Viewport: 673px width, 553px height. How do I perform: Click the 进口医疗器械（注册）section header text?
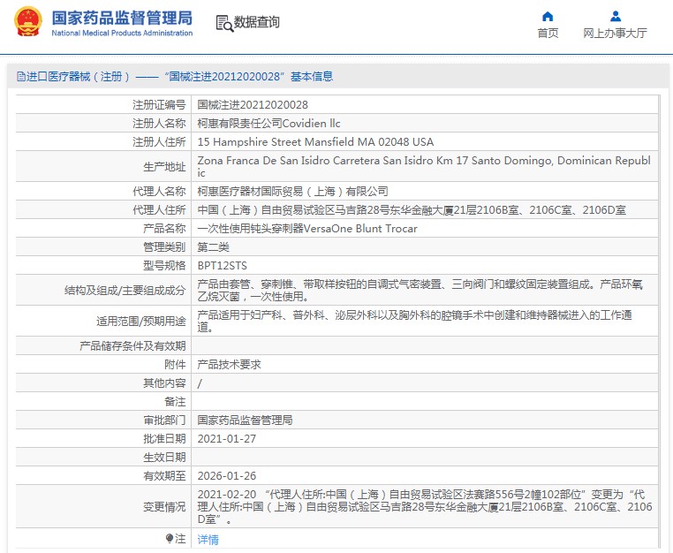tap(79, 77)
